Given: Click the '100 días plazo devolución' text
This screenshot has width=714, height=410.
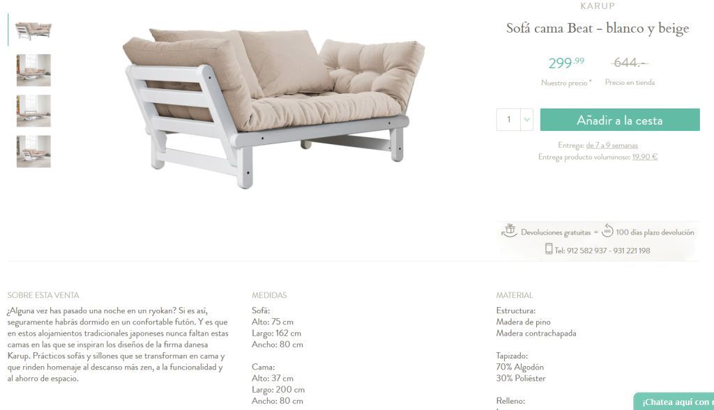Looking at the screenshot, I should click(655, 232).
